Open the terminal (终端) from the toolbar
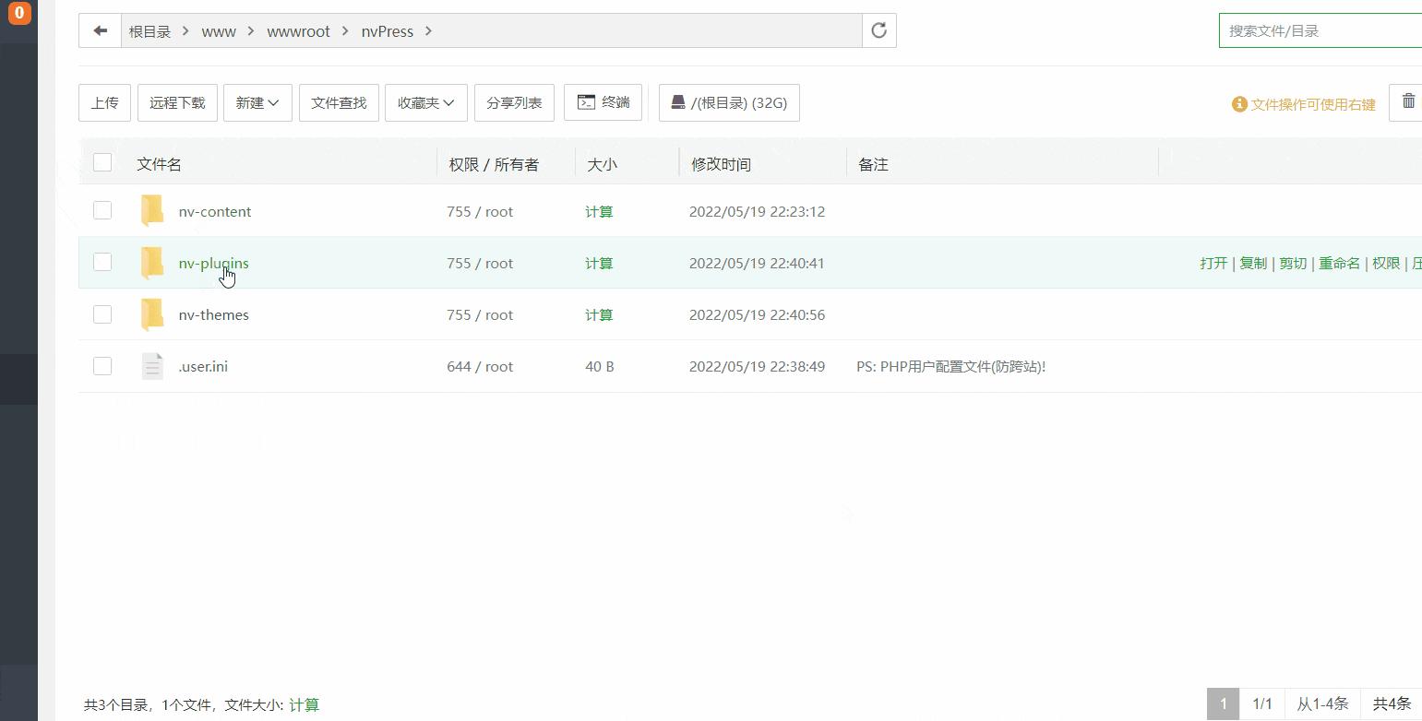 point(603,102)
